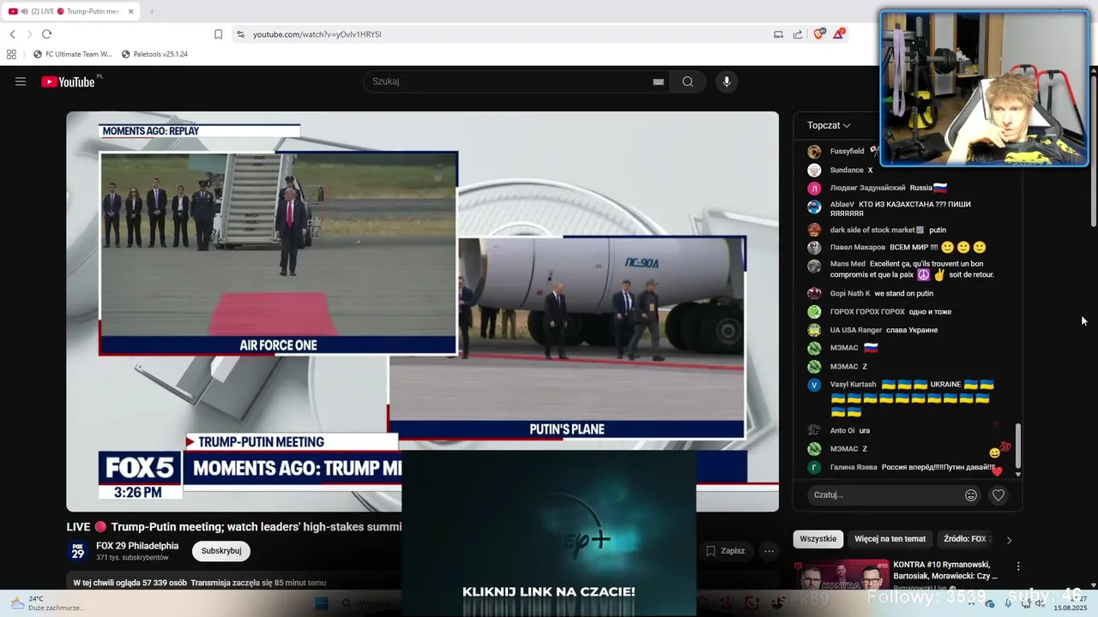Click the live video player

pos(423,311)
